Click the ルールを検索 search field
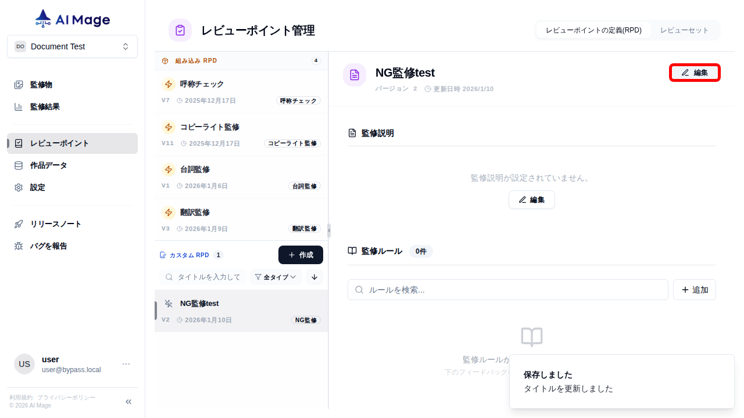The height and width of the screenshot is (418, 744). pos(507,289)
